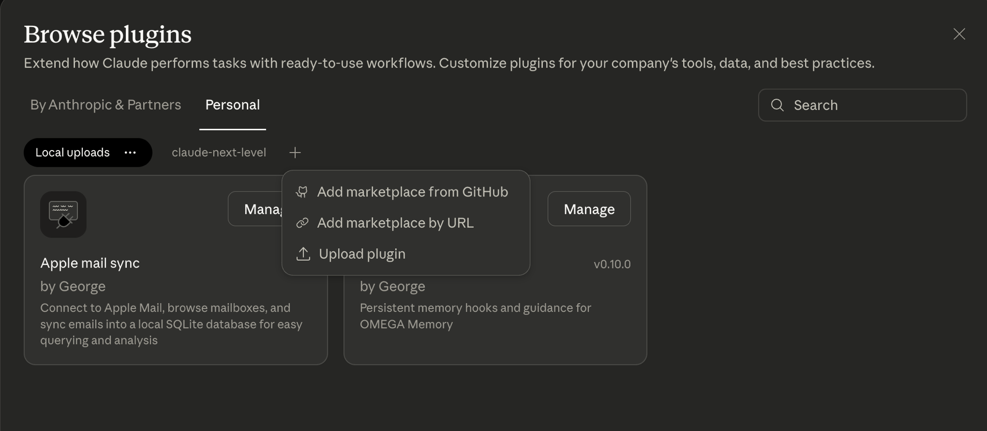The height and width of the screenshot is (431, 987).
Task: Open the claude-next-level marketplace tab
Action: pyautogui.click(x=219, y=153)
